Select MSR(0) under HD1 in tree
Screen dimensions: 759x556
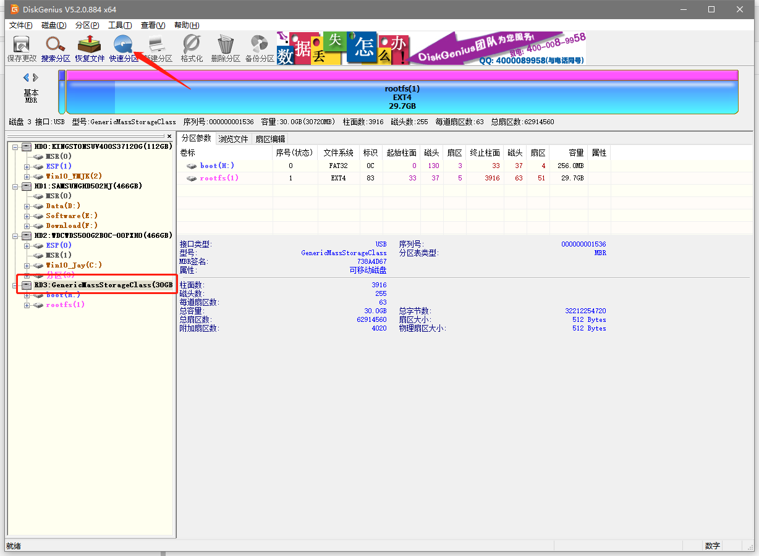tap(59, 196)
